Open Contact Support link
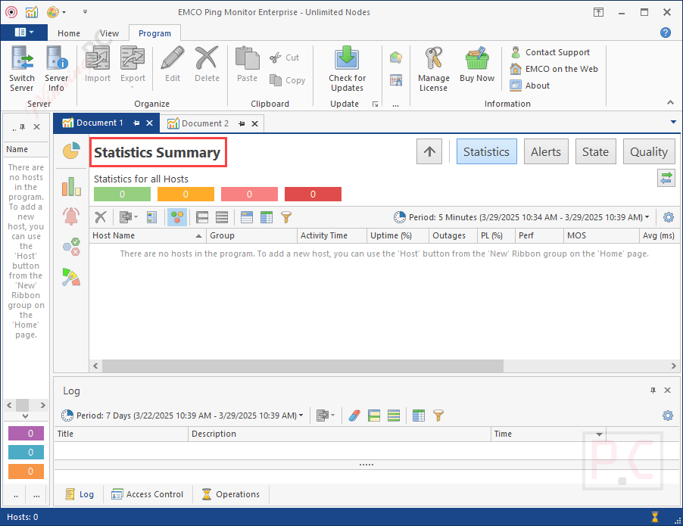Viewport: 683px width, 526px height. [550, 52]
